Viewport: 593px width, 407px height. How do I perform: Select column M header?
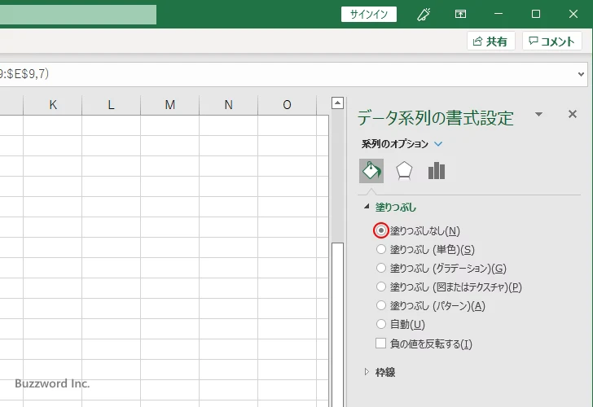click(x=169, y=105)
